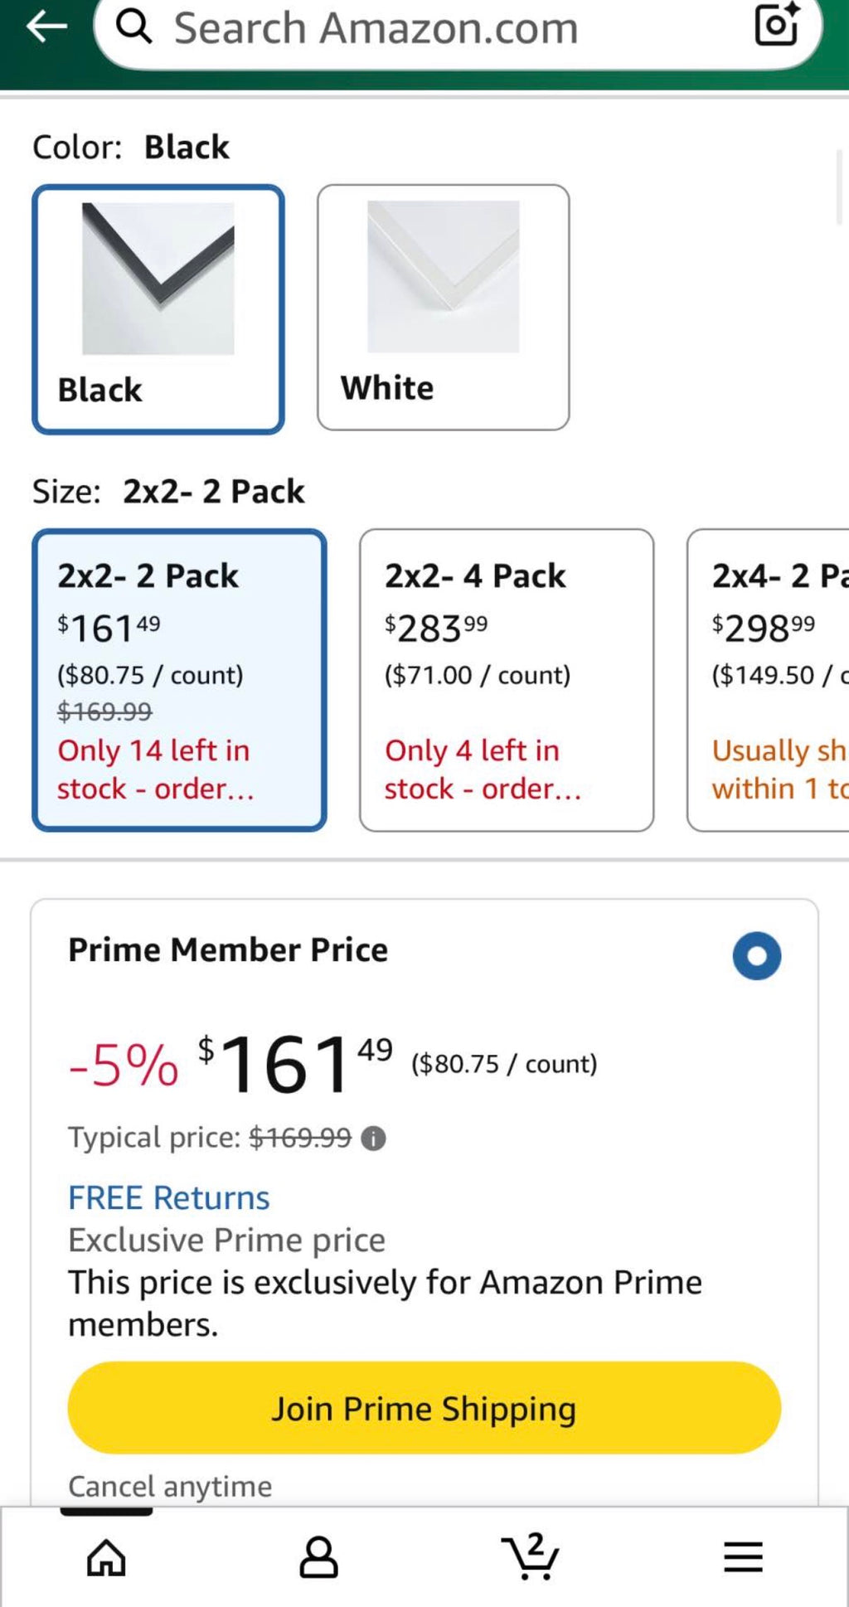Open the hamburger menu icon
849x1607 pixels.
(743, 1556)
